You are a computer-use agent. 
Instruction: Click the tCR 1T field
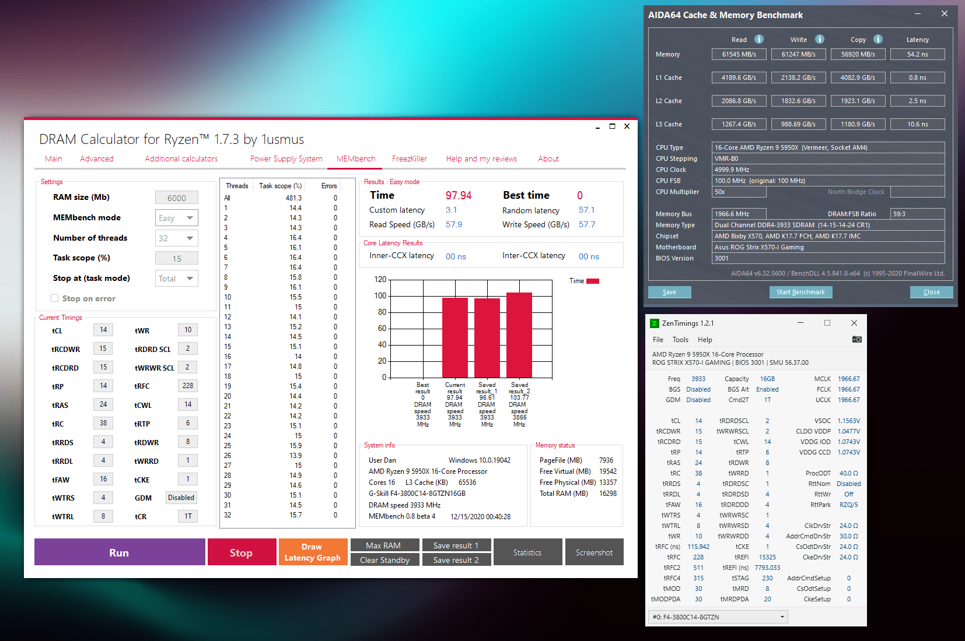tap(188, 516)
